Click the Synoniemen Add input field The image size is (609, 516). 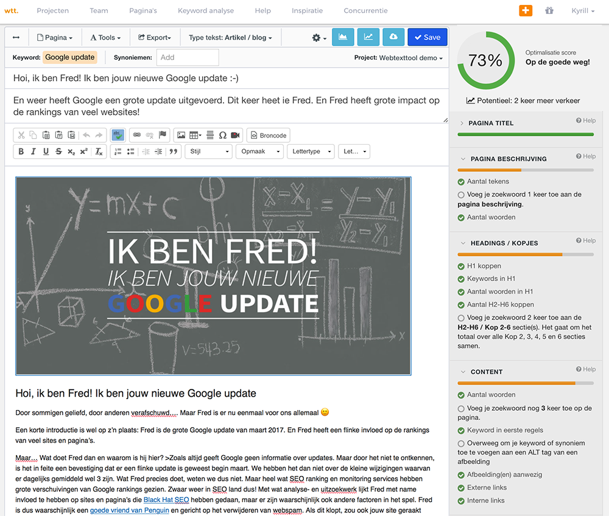[x=188, y=57]
